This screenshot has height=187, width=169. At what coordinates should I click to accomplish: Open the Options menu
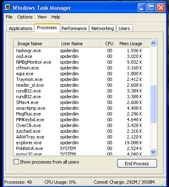(x=25, y=17)
